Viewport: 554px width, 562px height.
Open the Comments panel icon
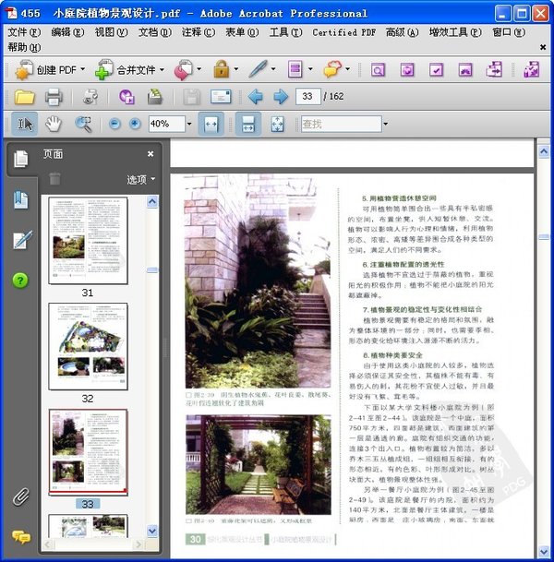tap(20, 537)
